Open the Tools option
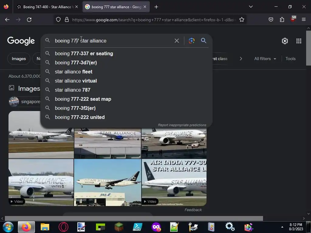Viewport: 311px width, 233px height. click(290, 59)
